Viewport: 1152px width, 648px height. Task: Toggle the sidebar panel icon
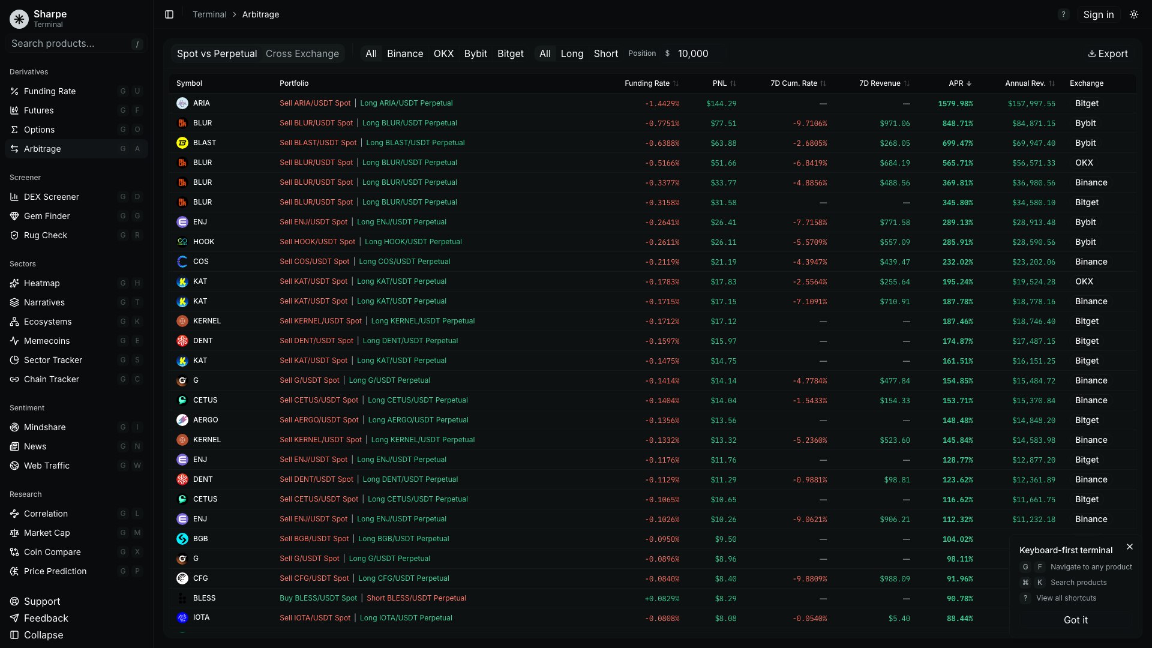pos(169,14)
